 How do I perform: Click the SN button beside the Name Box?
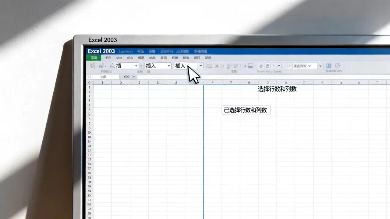[127, 77]
